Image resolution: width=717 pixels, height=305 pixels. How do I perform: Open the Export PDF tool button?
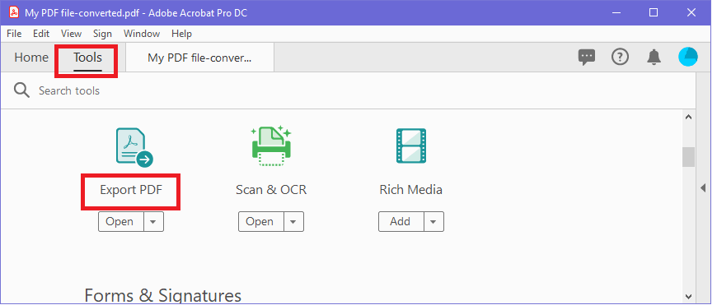point(121,222)
